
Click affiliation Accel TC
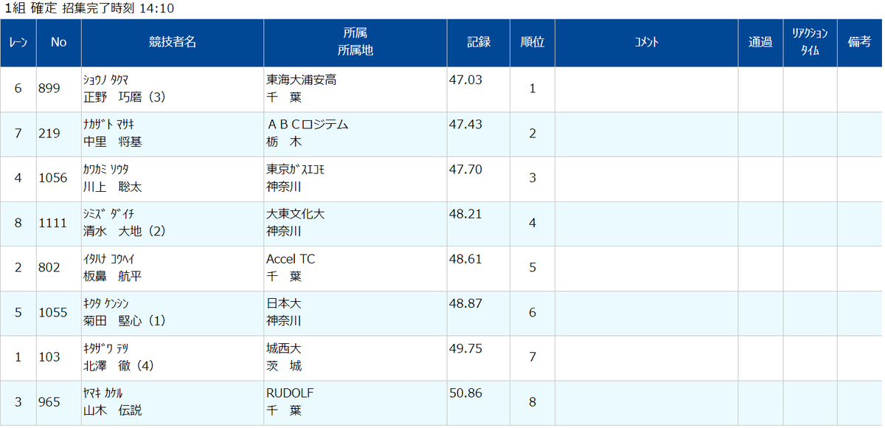click(291, 259)
